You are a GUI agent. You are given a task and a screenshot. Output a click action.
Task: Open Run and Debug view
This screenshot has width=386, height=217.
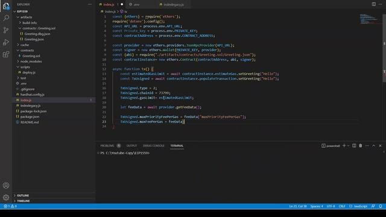[6, 42]
